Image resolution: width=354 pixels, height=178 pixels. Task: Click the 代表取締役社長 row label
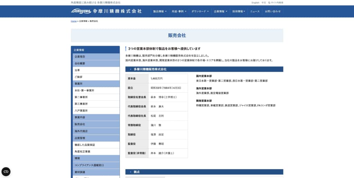tap(137, 116)
